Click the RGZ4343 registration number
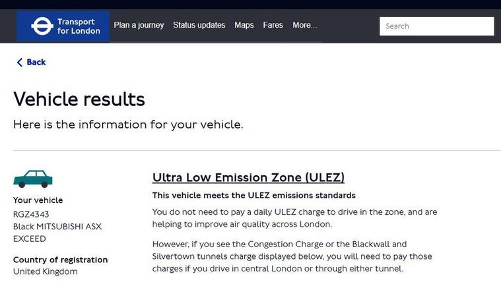Viewport: 501px width, 284px height. pyautogui.click(x=31, y=214)
